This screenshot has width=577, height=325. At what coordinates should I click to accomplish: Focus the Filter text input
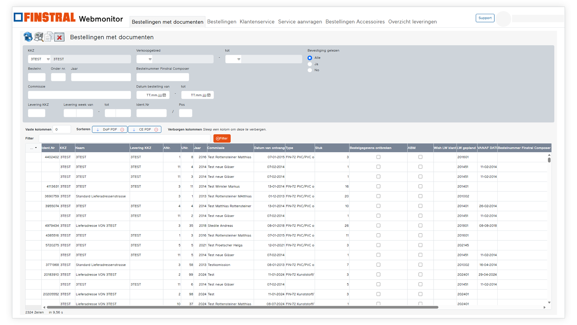click(x=125, y=138)
